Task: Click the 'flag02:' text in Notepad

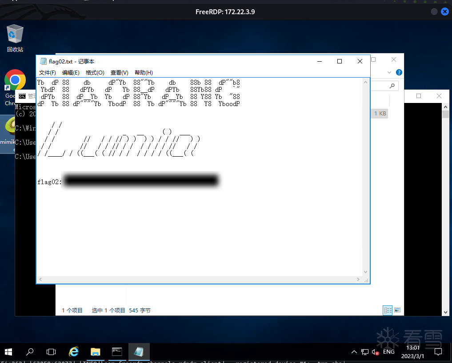Action: [49, 182]
